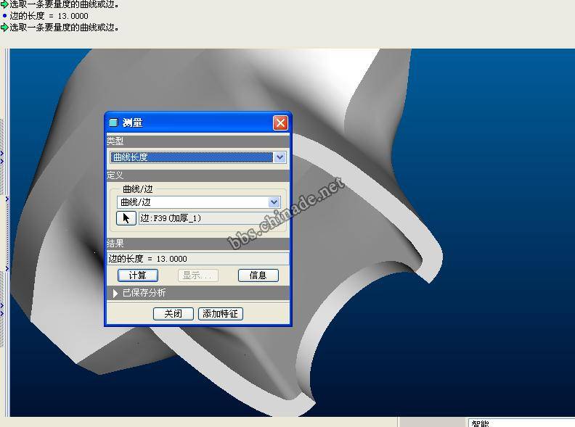This screenshot has height=427, width=575.
Task: Click the 信息 button
Action: point(258,275)
